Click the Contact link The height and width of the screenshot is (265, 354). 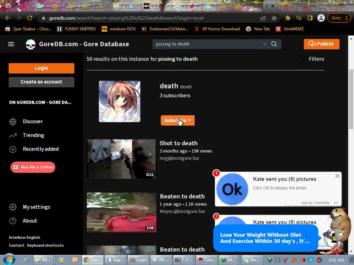click(17, 245)
